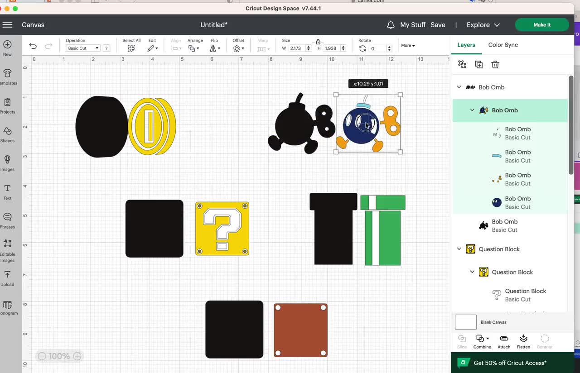Select the navy Bob Omb body layer

click(x=510, y=202)
